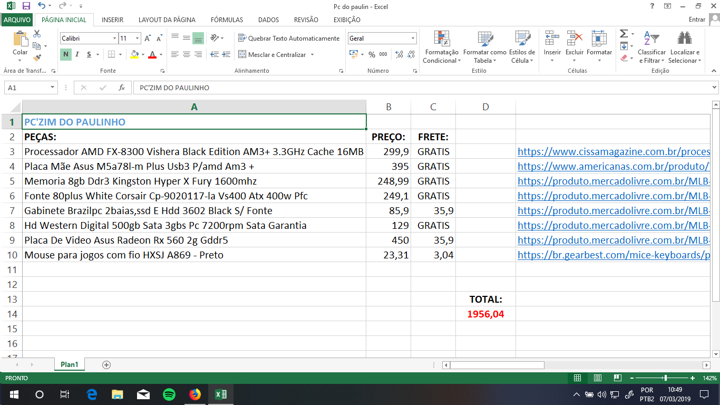
Task: Decrease the cell indent
Action: pos(215,54)
